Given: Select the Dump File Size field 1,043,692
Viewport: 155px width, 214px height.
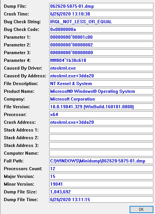Looking at the screenshot, I should click(101, 192).
